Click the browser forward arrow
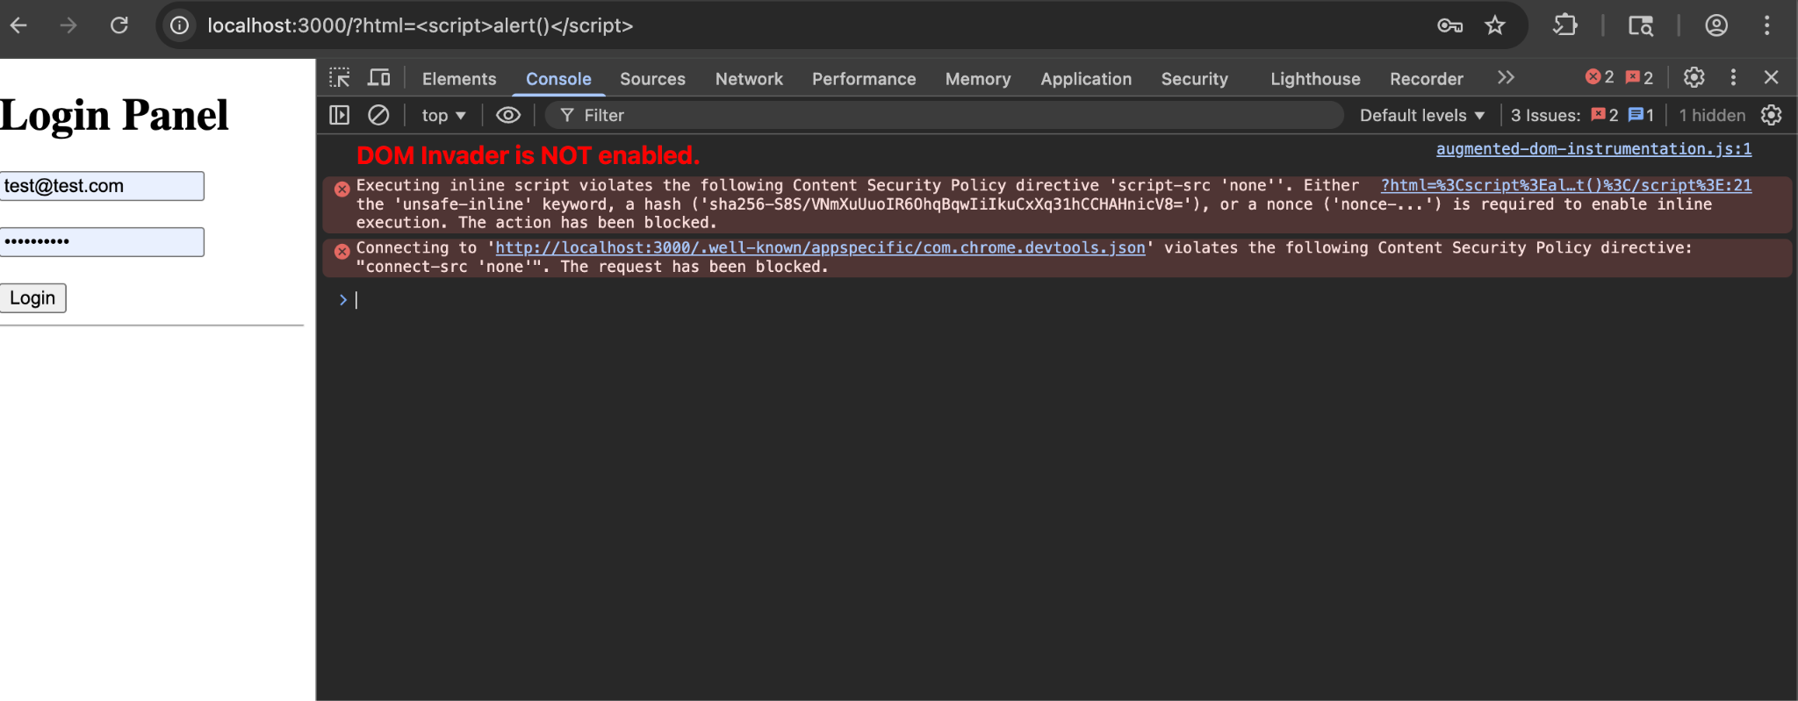This screenshot has width=1798, height=701. pos(68,25)
